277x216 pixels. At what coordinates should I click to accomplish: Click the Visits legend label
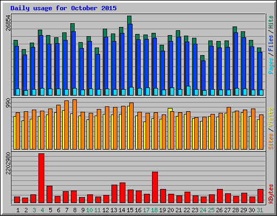pos(271,118)
